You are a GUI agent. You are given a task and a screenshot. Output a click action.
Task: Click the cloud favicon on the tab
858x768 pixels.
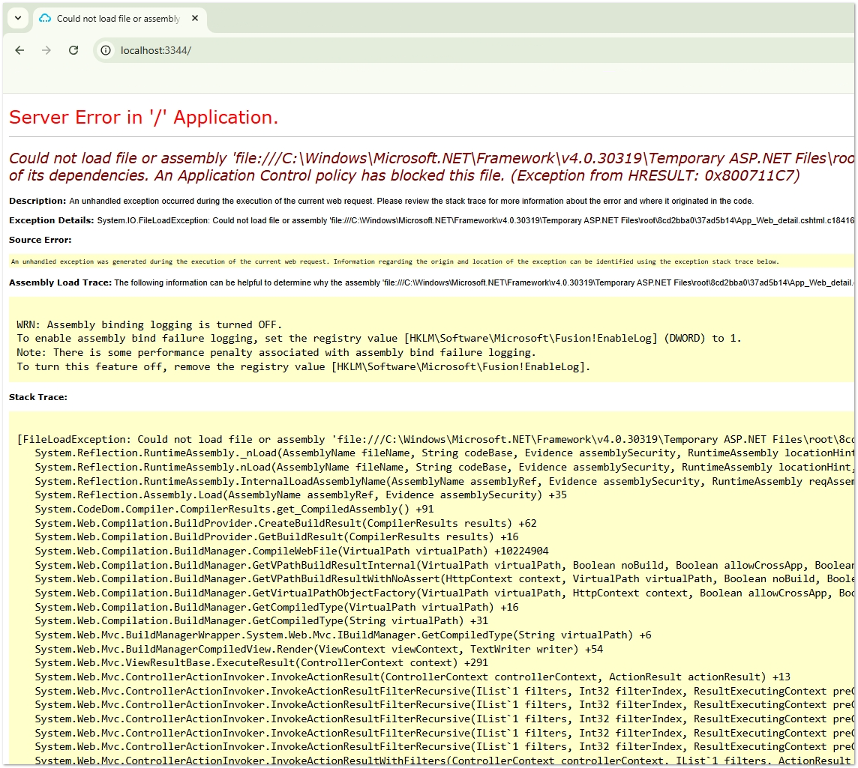(x=45, y=19)
